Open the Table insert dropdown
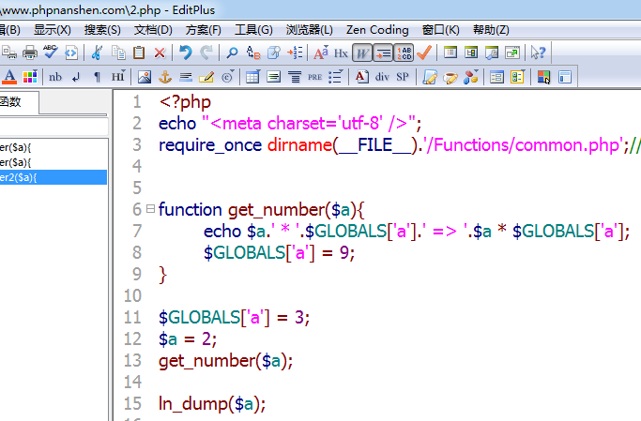This screenshot has height=421, width=641. pos(252,77)
